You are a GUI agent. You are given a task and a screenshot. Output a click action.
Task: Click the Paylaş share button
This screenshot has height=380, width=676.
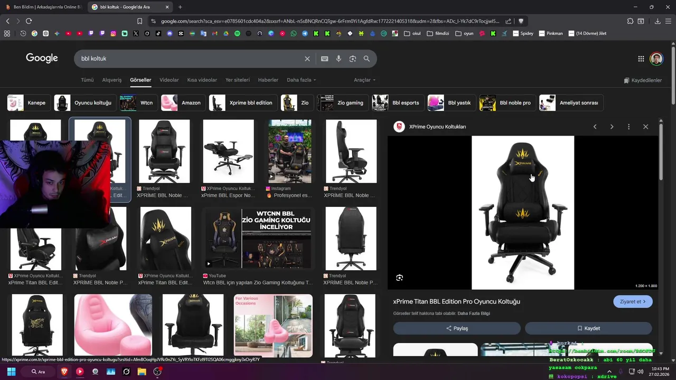(457, 328)
